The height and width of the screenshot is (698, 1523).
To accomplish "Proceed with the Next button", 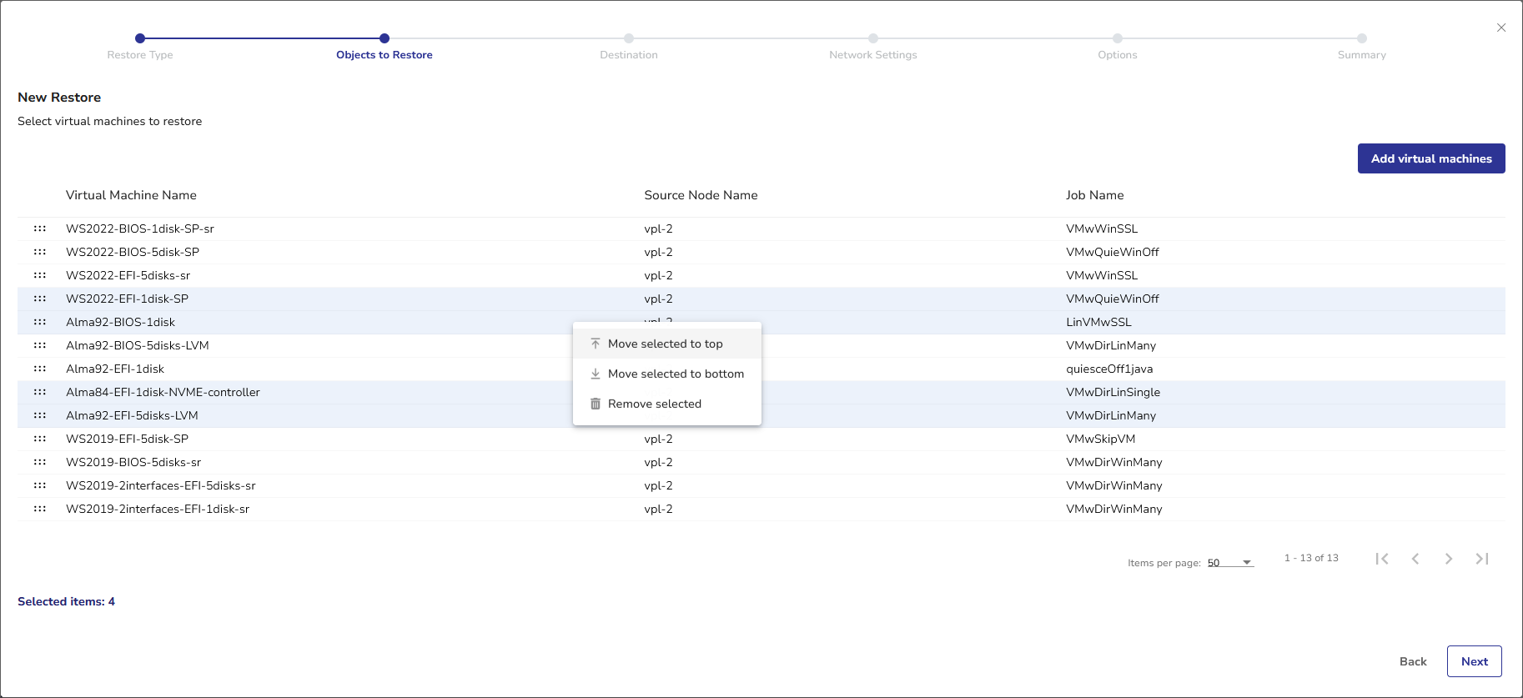I will (1474, 661).
